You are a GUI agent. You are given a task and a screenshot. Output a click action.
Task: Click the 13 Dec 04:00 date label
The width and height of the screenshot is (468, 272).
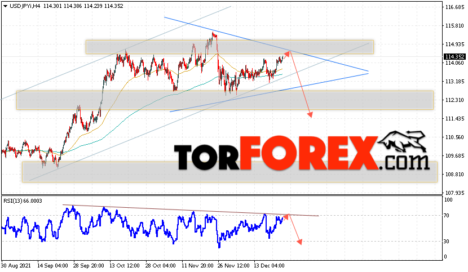[269, 266]
